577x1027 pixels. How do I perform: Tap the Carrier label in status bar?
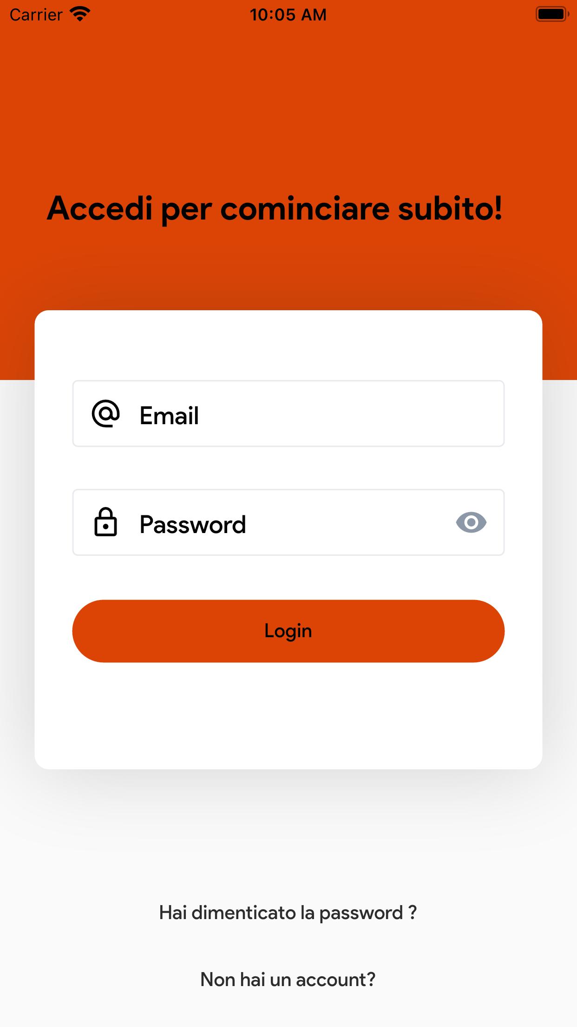coord(36,15)
